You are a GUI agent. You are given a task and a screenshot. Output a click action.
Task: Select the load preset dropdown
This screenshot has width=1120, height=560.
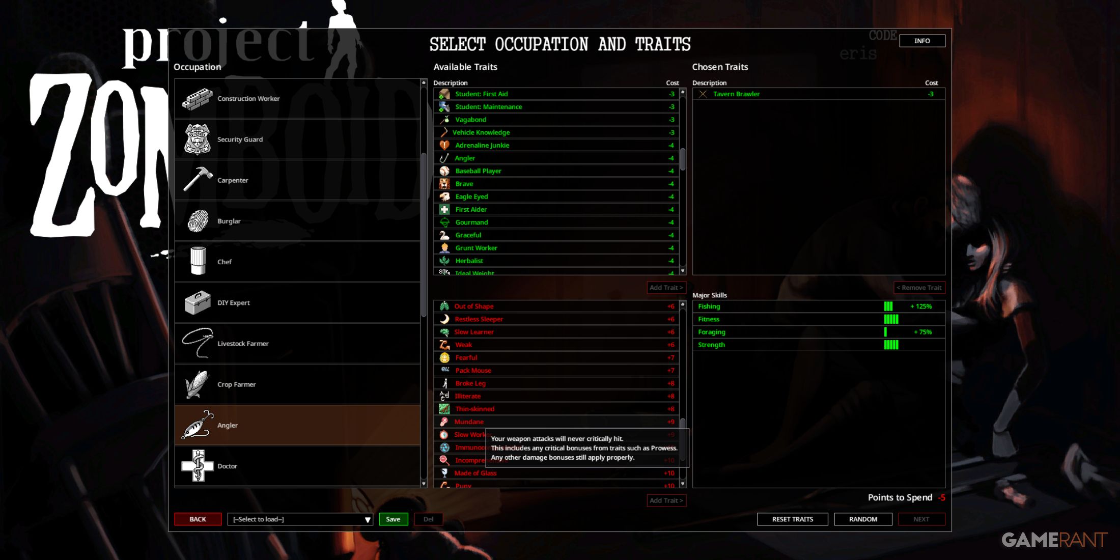click(x=301, y=519)
